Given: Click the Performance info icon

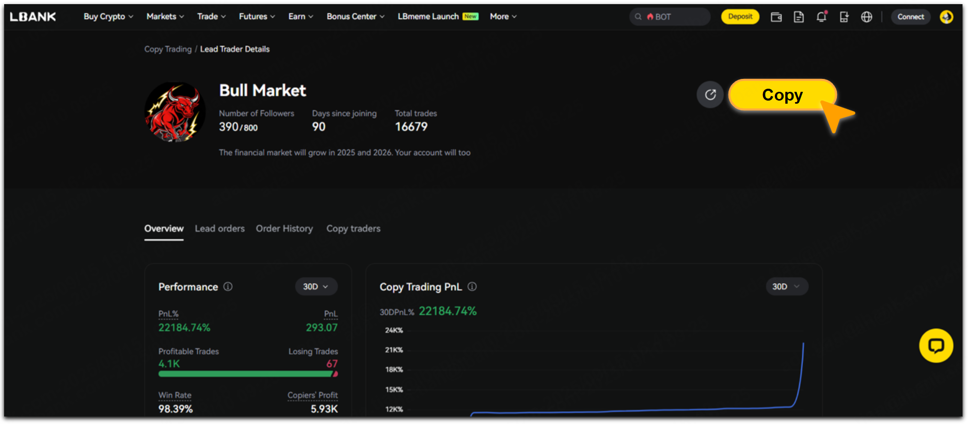Looking at the screenshot, I should click(x=228, y=287).
